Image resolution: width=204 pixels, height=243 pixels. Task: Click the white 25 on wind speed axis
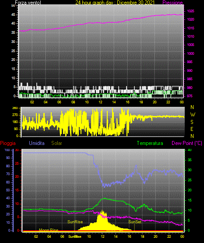click(x=13, y=51)
